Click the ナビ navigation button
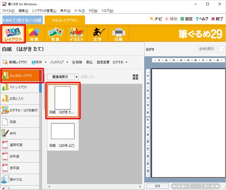Screen dimensions: 226x190 (156, 19)
